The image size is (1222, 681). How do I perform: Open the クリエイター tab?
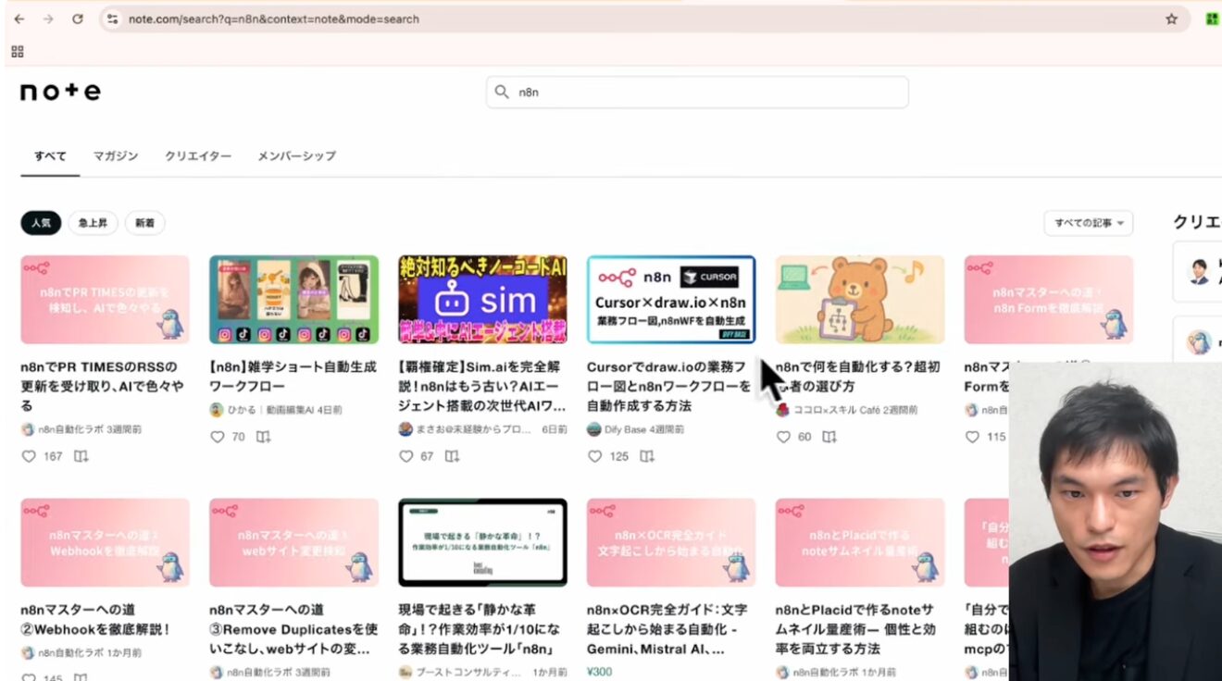[198, 156]
